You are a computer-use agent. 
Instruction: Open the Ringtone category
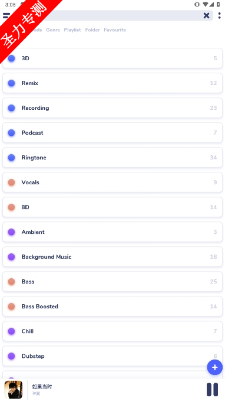pos(113,157)
